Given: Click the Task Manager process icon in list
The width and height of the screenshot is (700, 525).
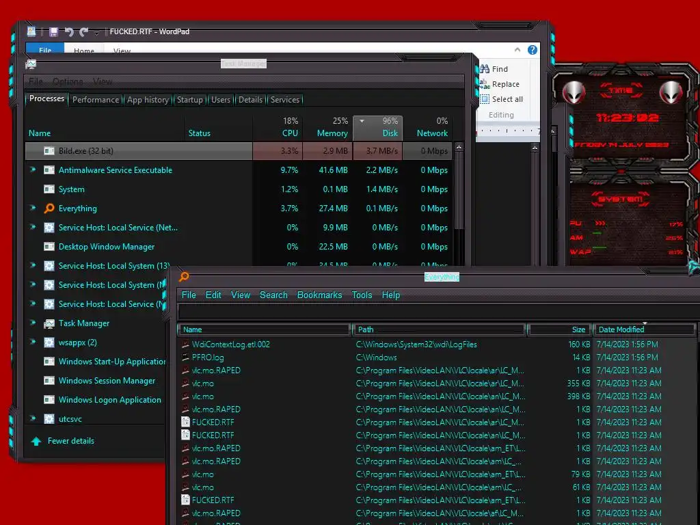Looking at the screenshot, I should [x=49, y=323].
